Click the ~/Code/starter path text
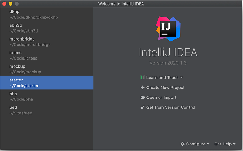The height and width of the screenshot is (151, 243). point(24,86)
